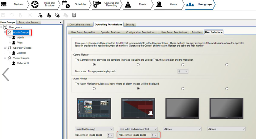Click the add new user group icon
The image size is (256, 139).
pyautogui.click(x=41, y=15)
